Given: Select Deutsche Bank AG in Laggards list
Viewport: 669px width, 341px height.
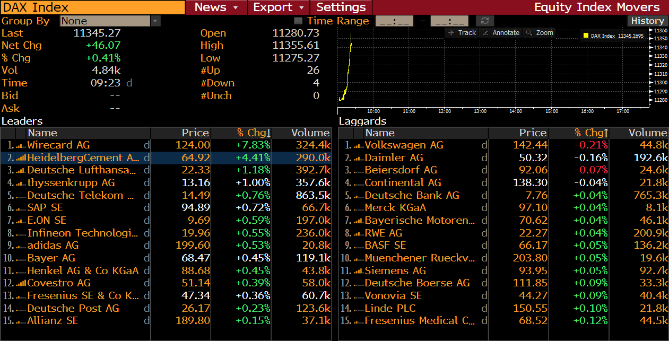Looking at the screenshot, I should (412, 196).
